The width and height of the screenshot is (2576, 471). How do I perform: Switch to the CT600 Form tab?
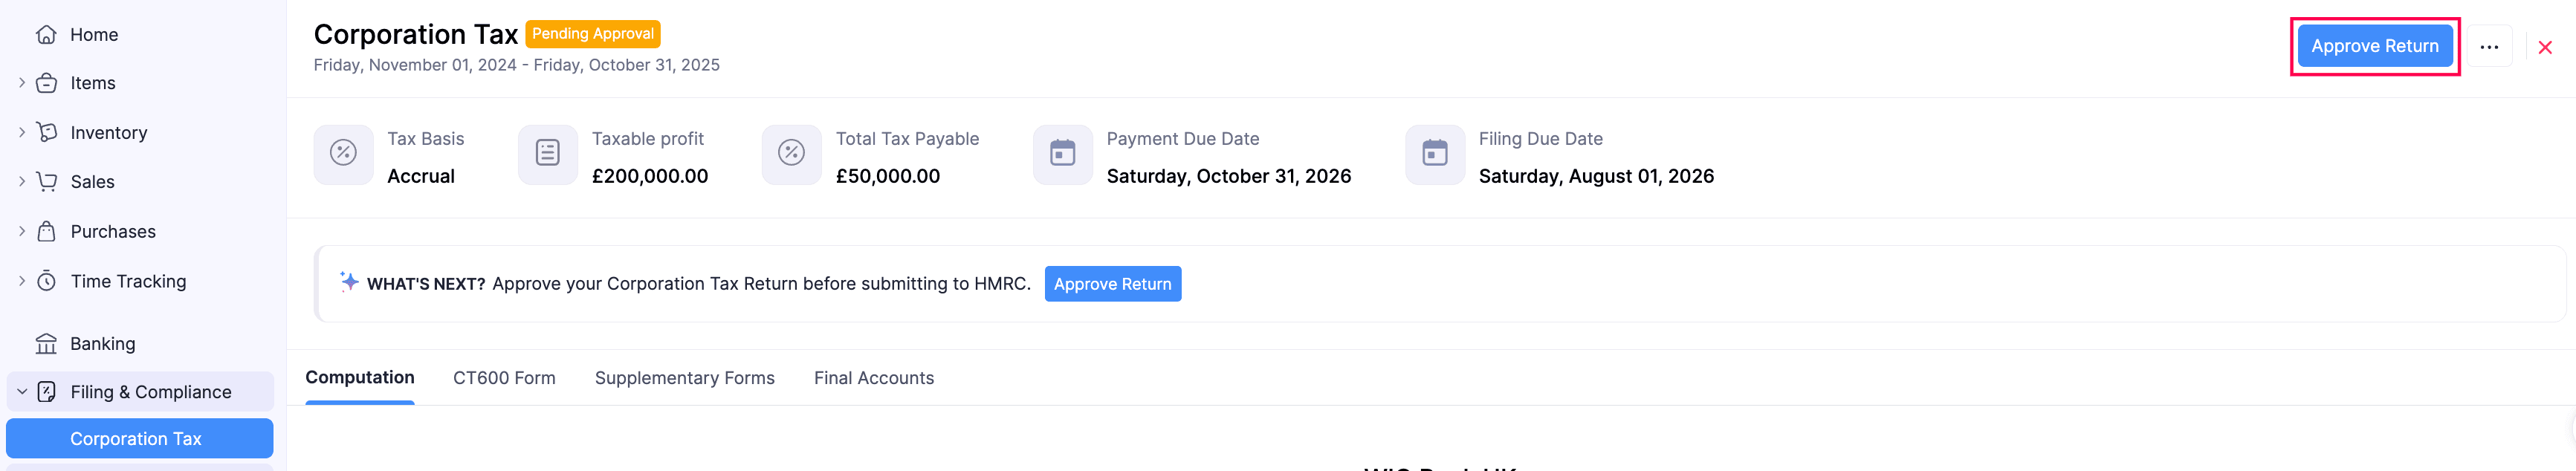504,378
